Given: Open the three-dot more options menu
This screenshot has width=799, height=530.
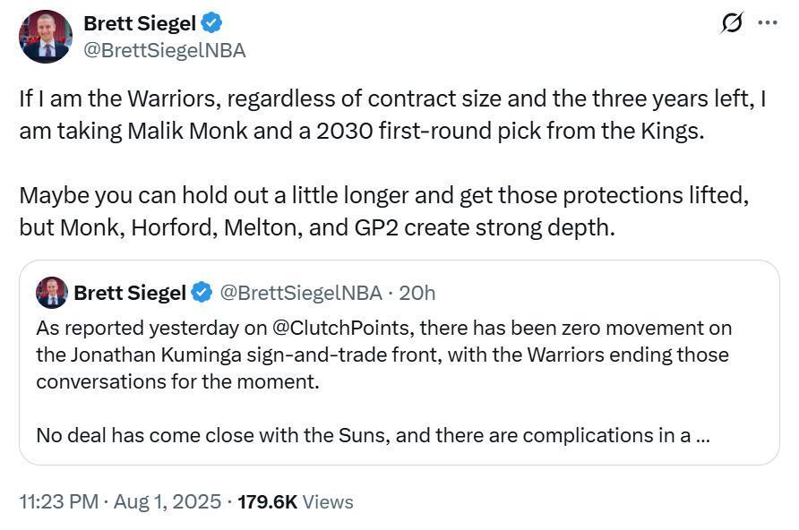Looking at the screenshot, I should [x=768, y=23].
